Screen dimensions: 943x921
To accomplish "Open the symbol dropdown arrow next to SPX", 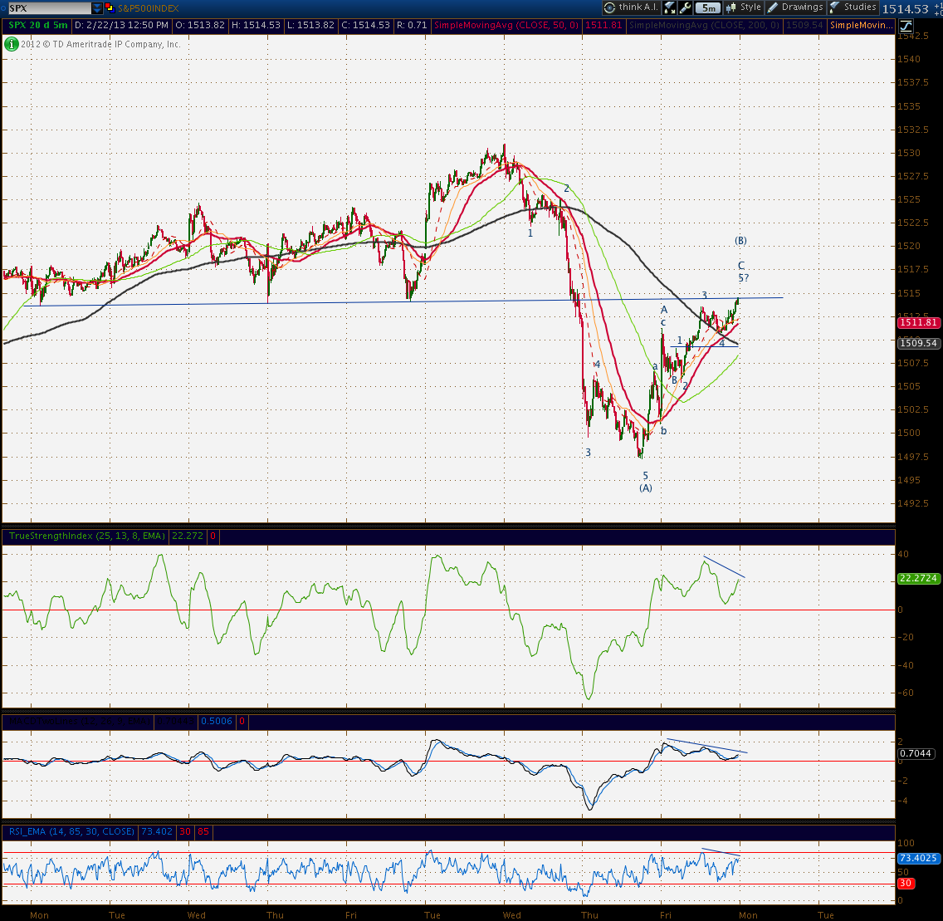I will click(97, 7).
